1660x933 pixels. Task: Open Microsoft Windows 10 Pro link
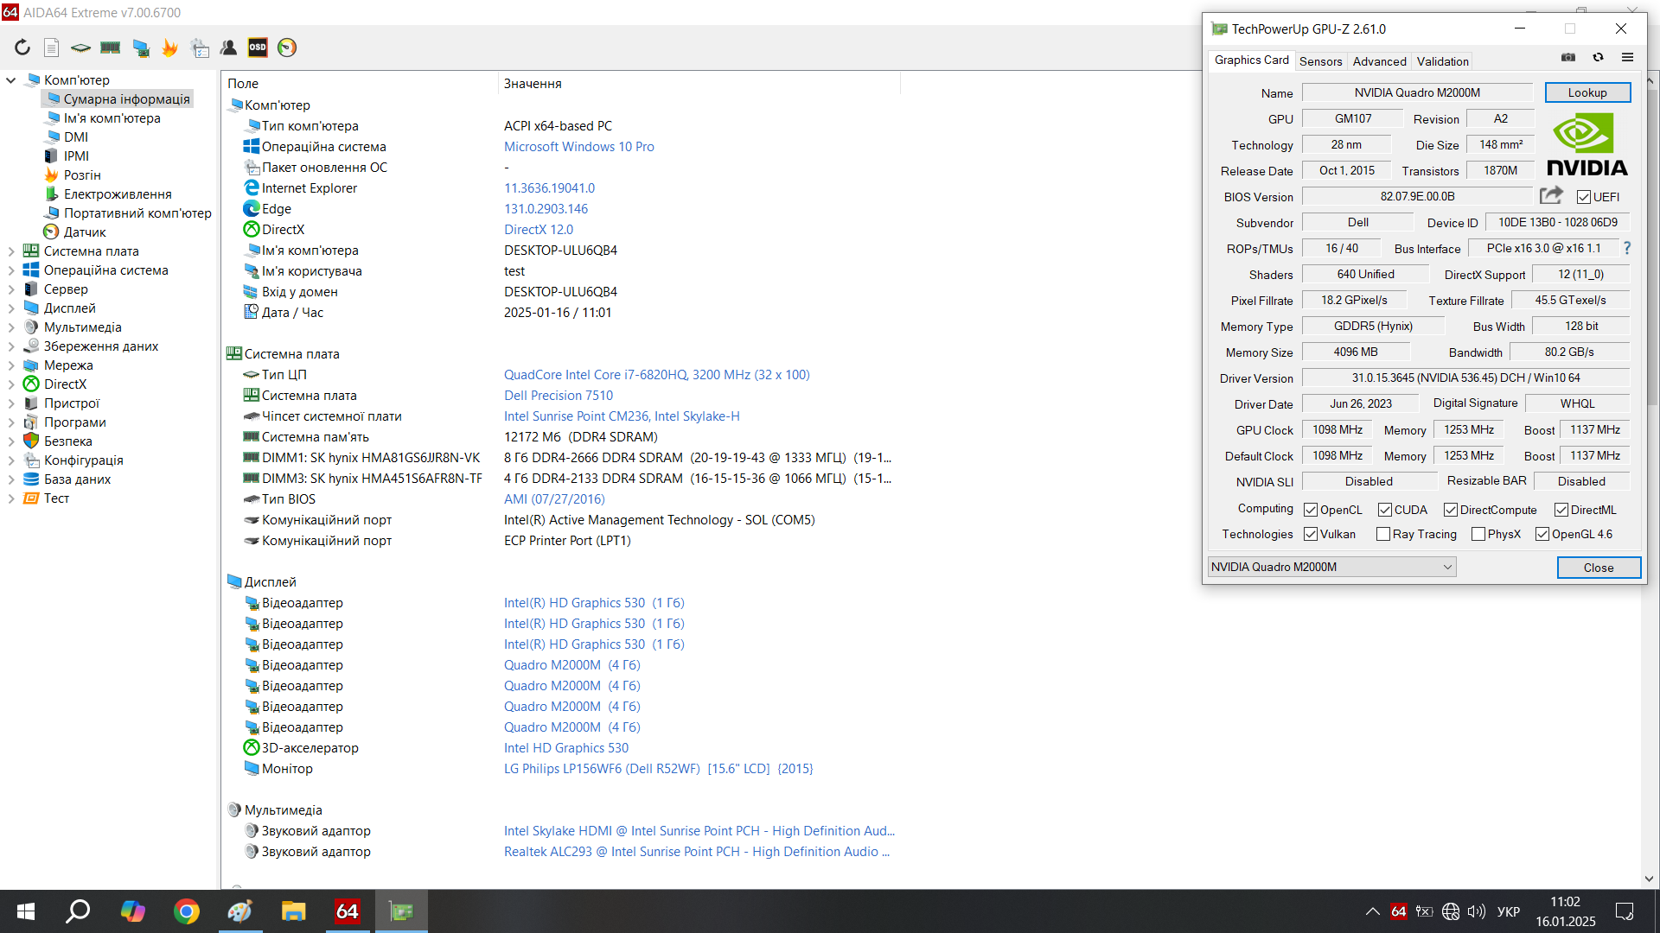pyautogui.click(x=579, y=147)
